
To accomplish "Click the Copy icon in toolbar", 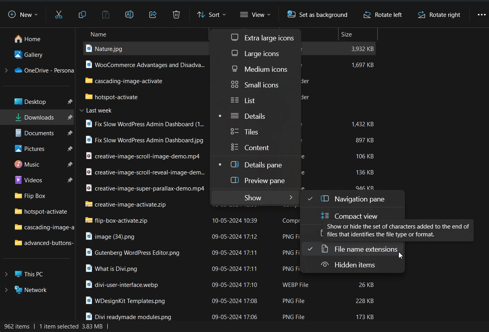I will 82,15.
